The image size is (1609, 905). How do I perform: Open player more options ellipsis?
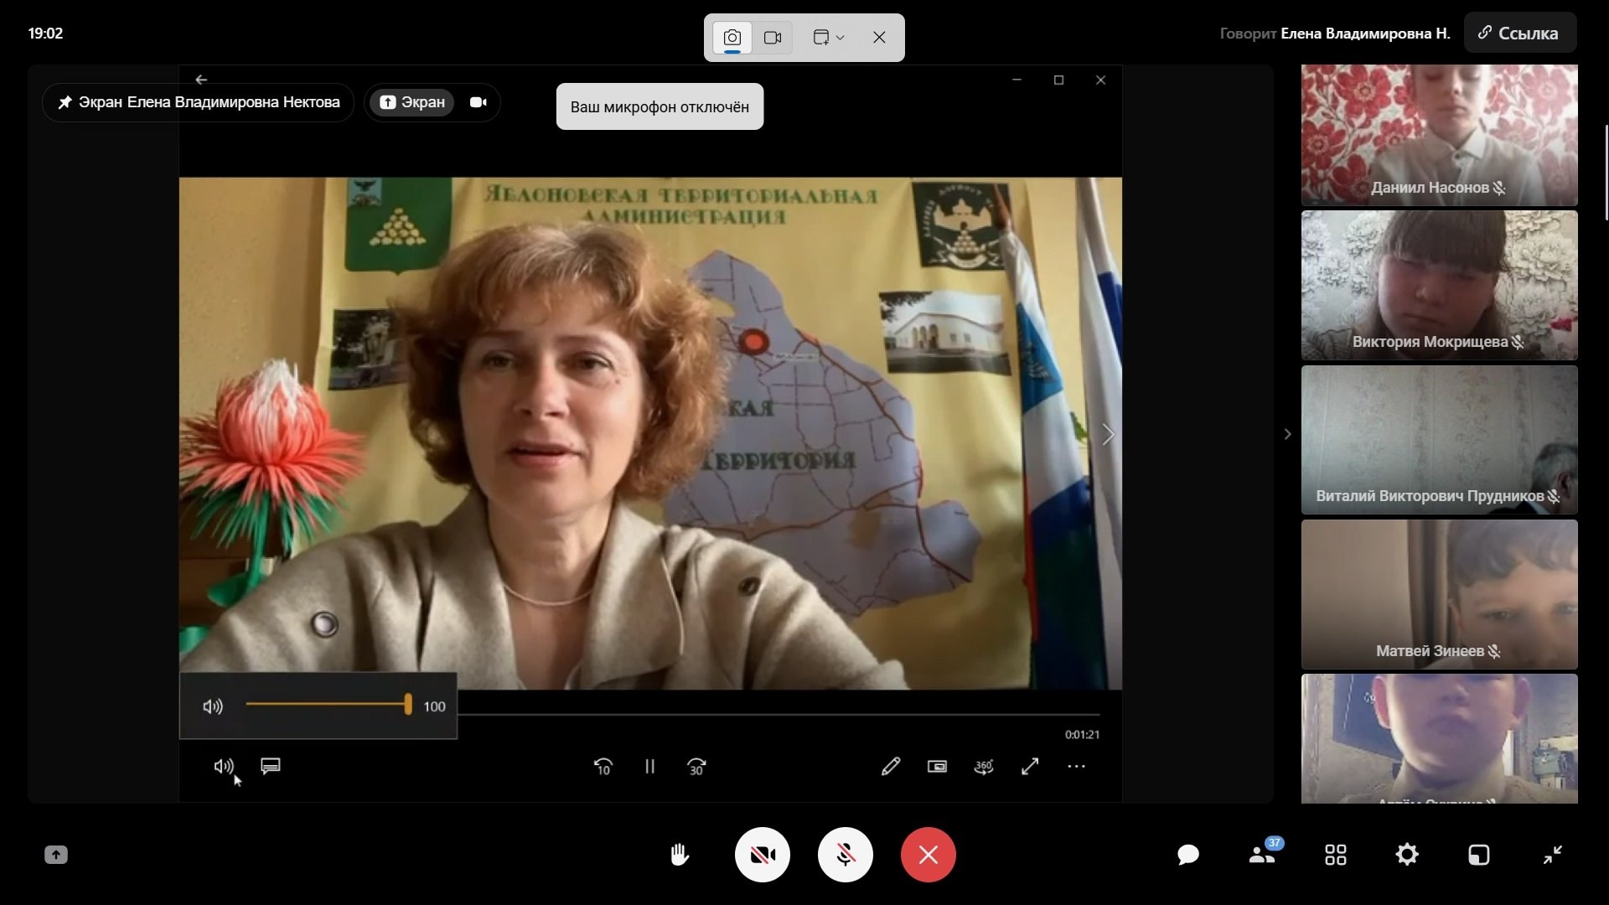(1076, 766)
